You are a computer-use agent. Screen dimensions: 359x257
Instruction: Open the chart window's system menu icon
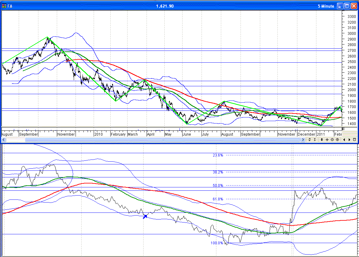pos(4,6)
